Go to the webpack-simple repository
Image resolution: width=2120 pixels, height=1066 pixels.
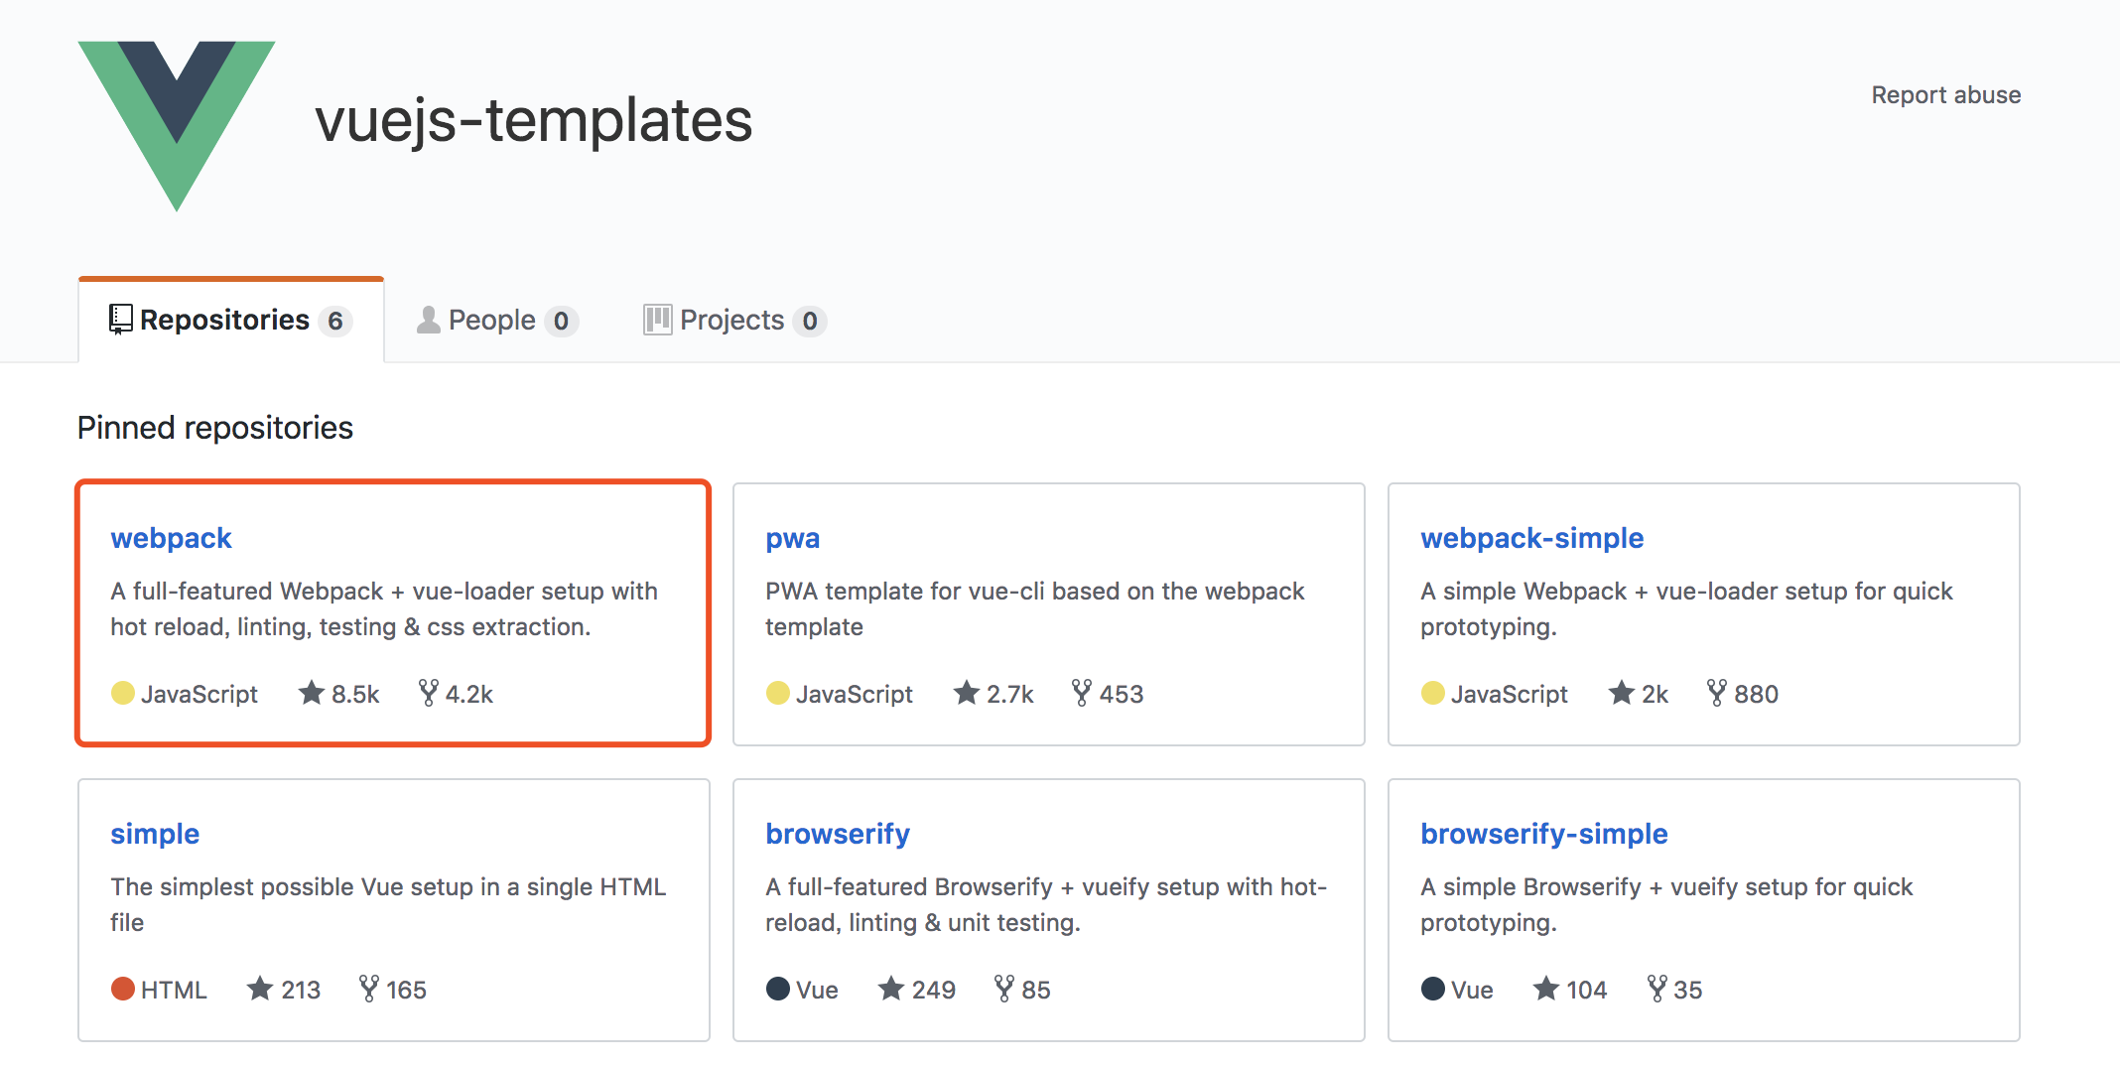1531,538
